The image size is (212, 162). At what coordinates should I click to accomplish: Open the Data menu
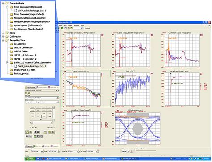tap(65, 26)
